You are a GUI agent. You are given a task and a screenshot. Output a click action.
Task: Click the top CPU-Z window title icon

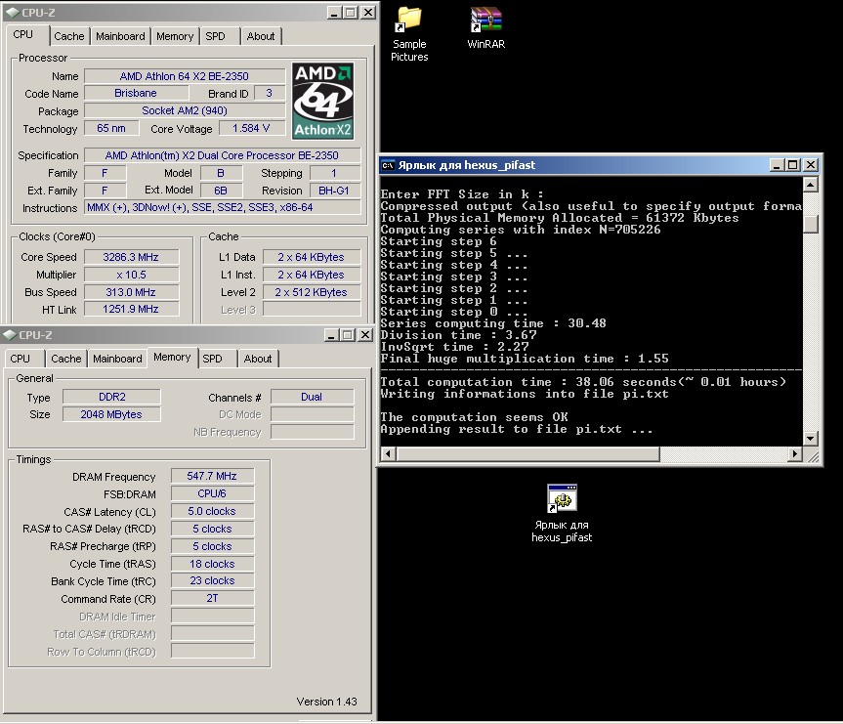11,13
